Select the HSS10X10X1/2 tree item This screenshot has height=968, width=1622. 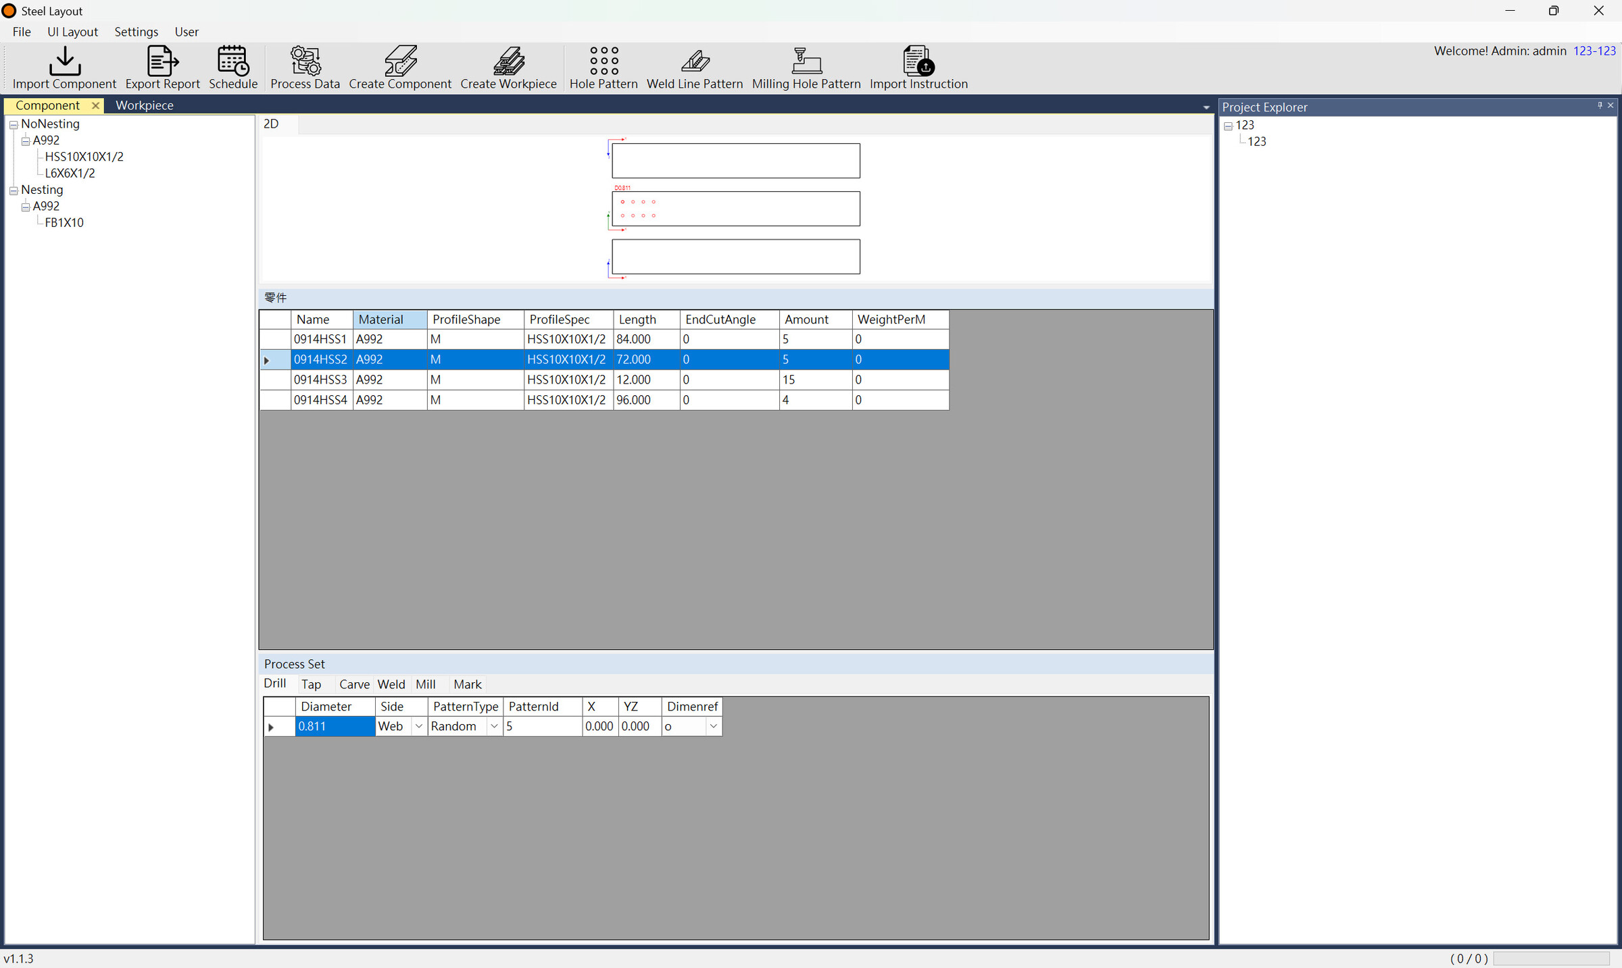click(x=84, y=157)
